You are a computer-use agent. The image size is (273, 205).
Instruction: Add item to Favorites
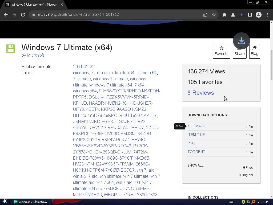click(222, 51)
